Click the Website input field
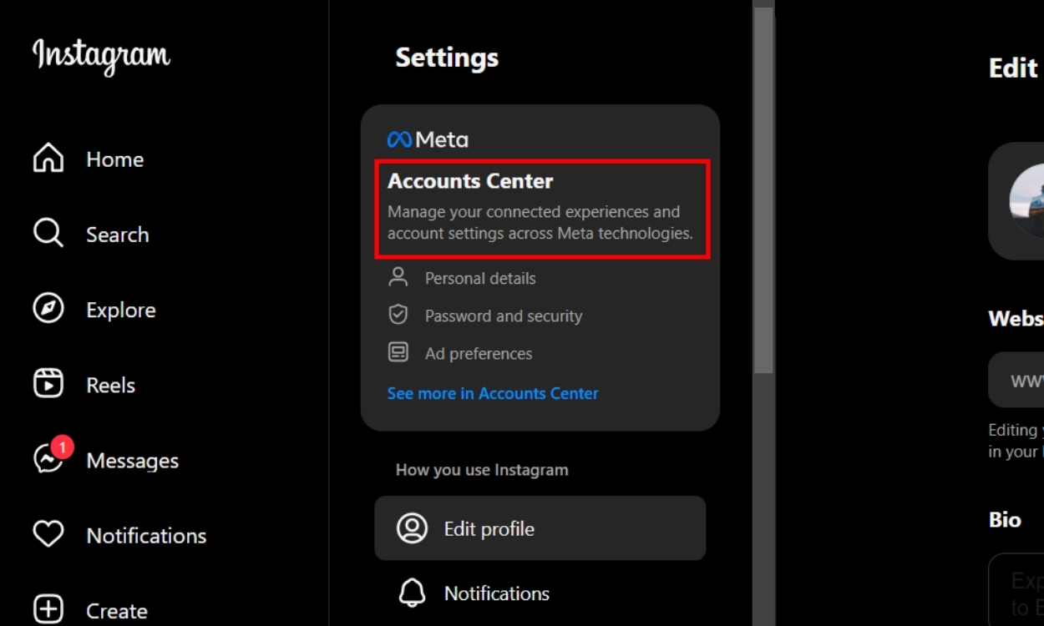This screenshot has height=626, width=1044. click(1016, 380)
